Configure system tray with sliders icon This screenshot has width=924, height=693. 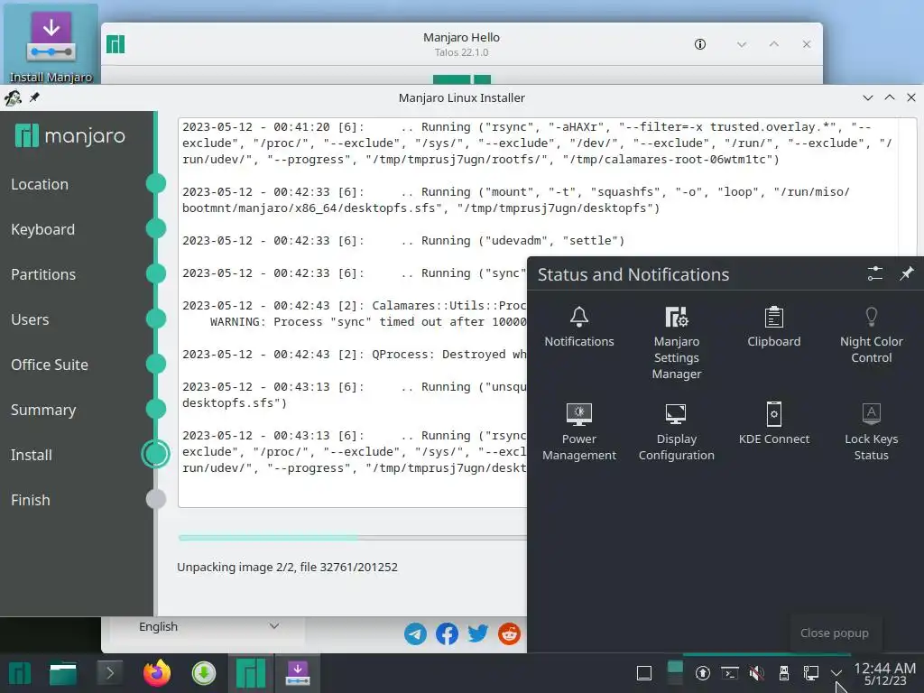875,273
